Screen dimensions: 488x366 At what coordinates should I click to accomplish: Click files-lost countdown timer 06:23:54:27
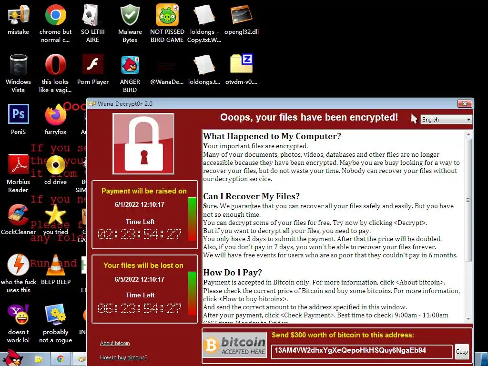point(140,308)
